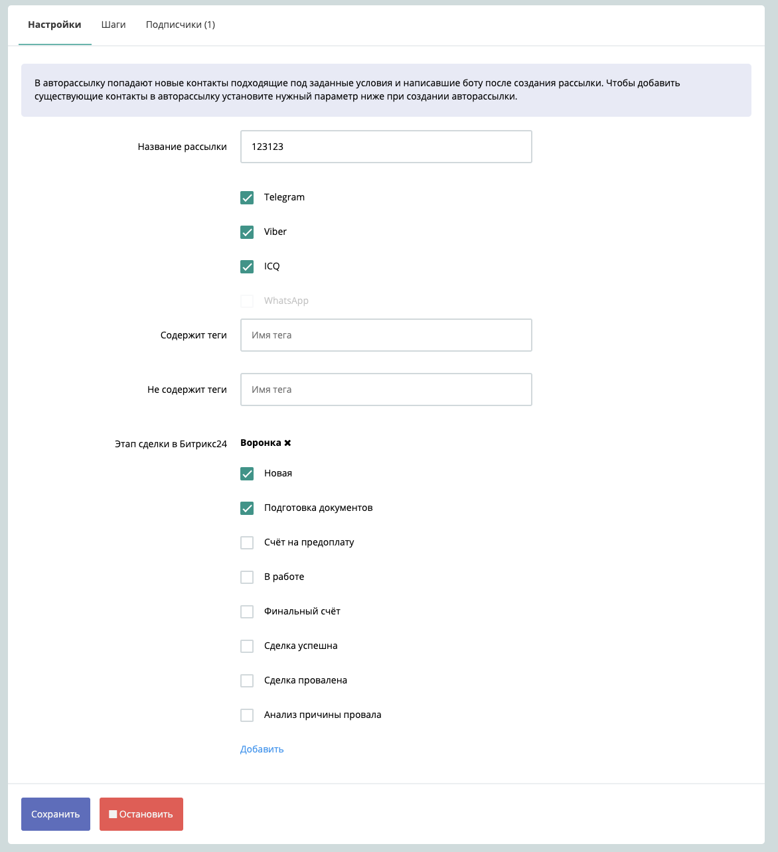Remove the Воронка funnel with the x icon

click(287, 443)
